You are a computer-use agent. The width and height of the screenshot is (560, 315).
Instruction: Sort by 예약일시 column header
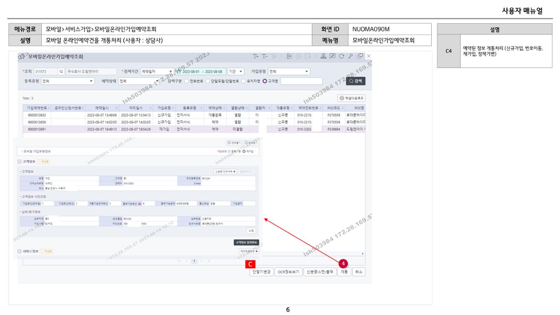pyautogui.click(x=101, y=108)
